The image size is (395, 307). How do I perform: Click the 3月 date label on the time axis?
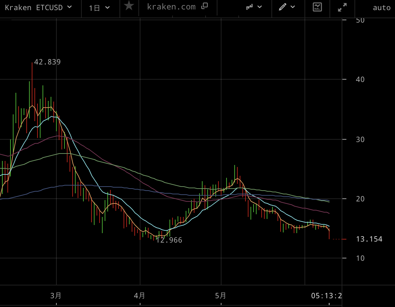click(56, 296)
